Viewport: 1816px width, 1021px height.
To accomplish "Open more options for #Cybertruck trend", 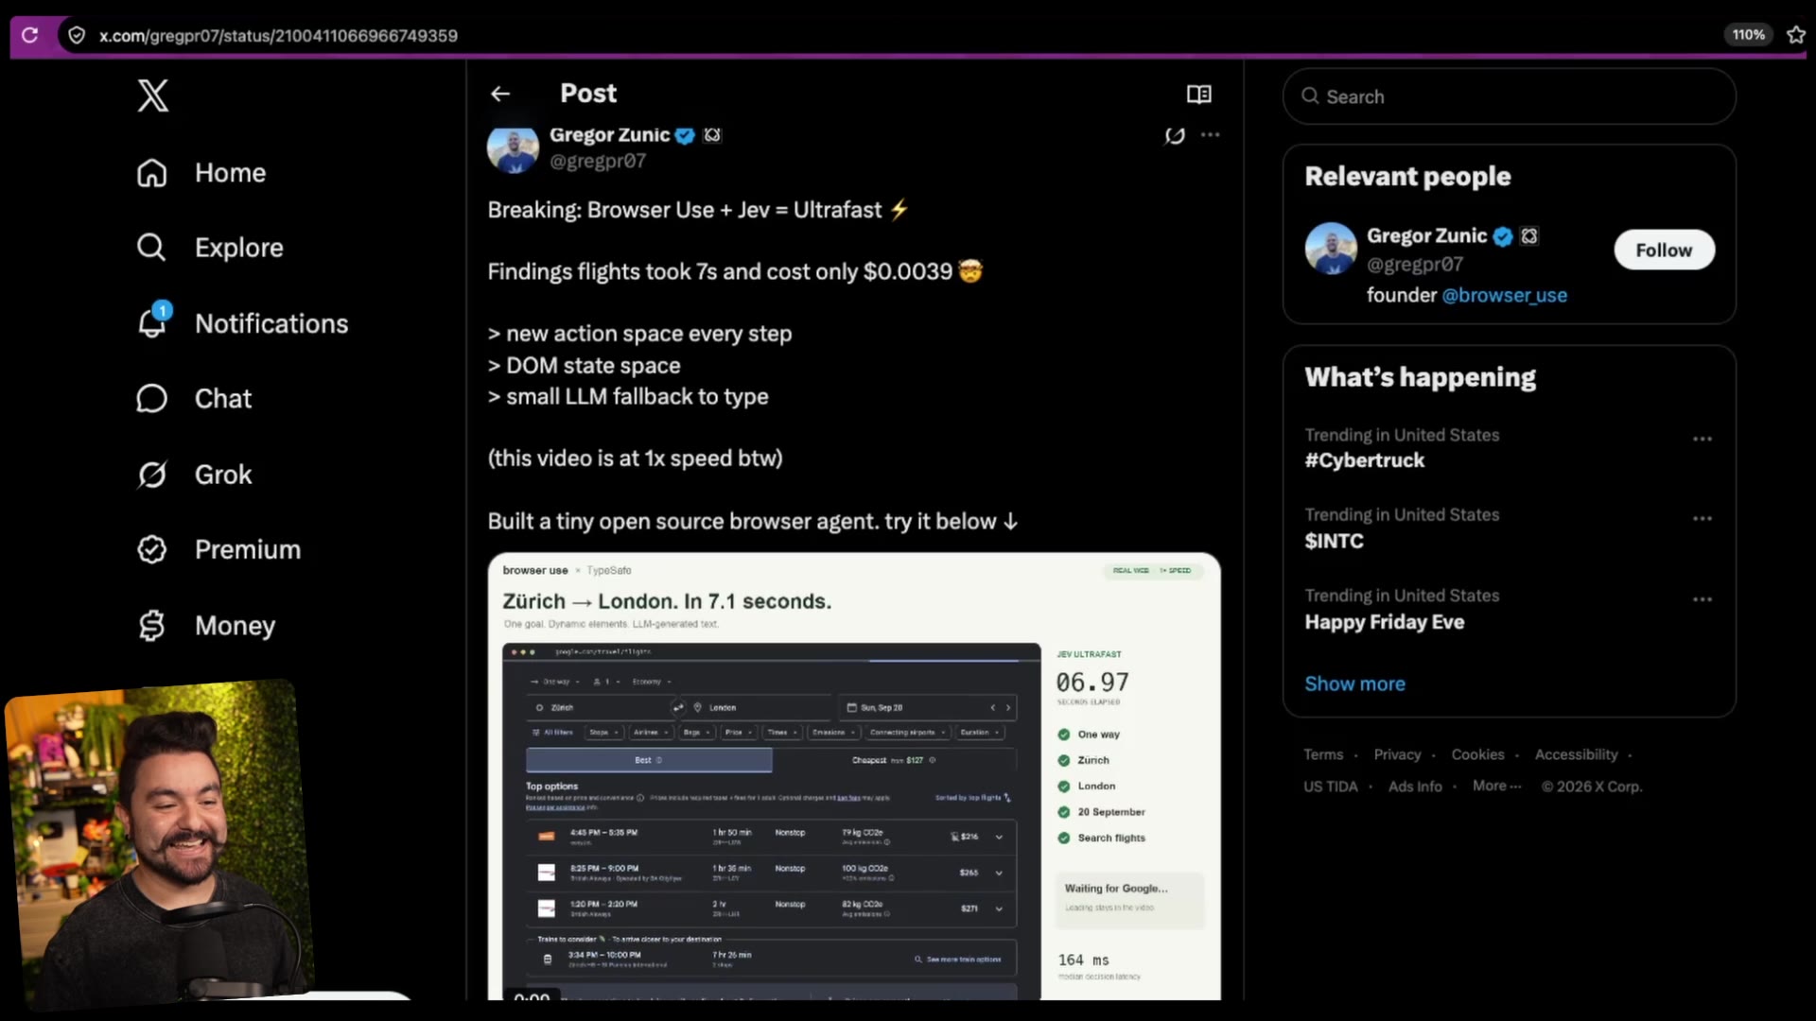I will (1702, 439).
